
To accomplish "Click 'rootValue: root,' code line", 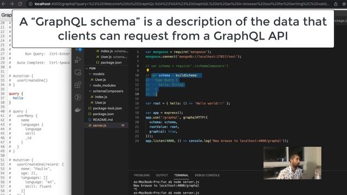I will click(164, 127).
